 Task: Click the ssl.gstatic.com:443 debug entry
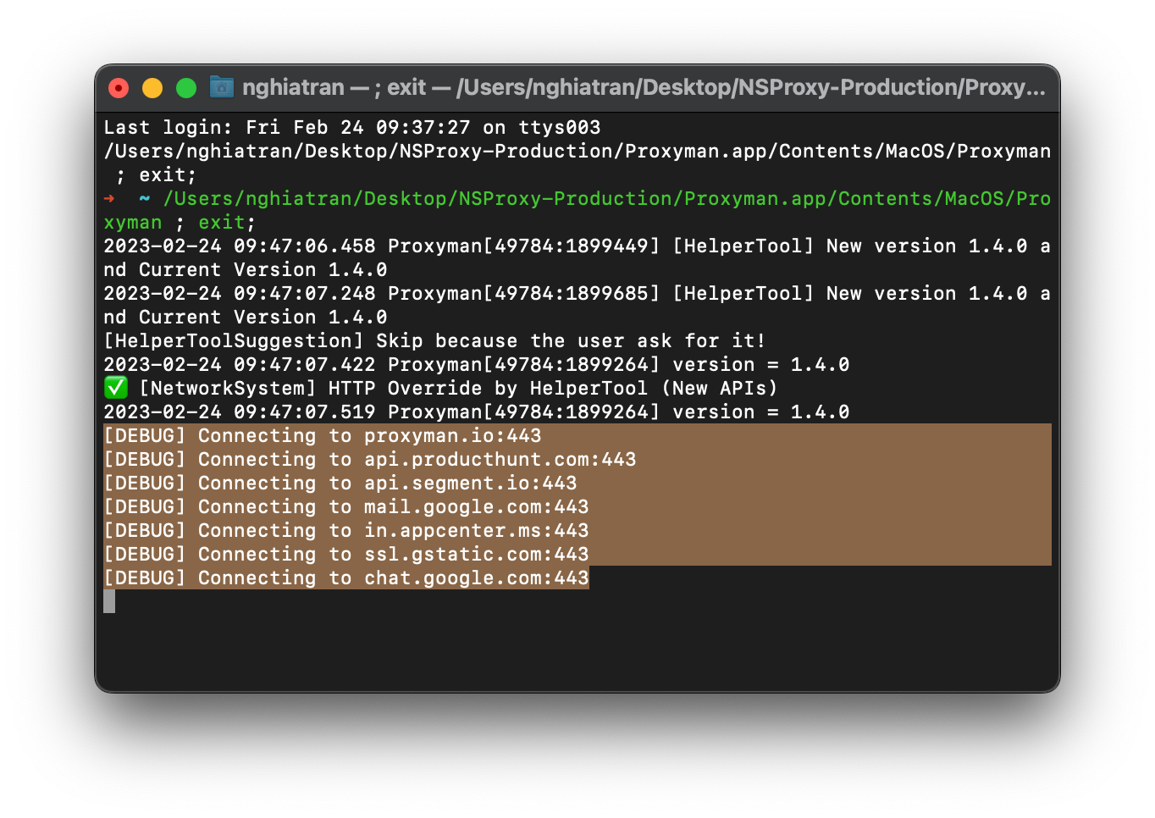[x=343, y=554]
